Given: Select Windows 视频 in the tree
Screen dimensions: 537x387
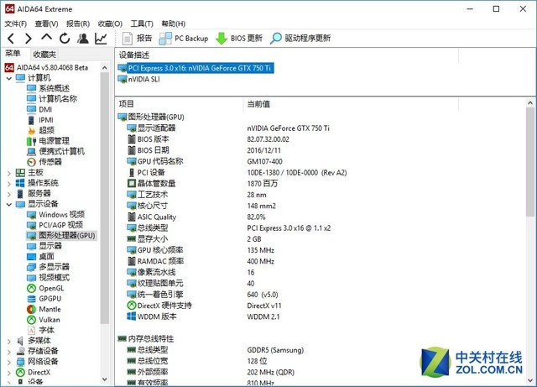Looking at the screenshot, I should point(56,215).
